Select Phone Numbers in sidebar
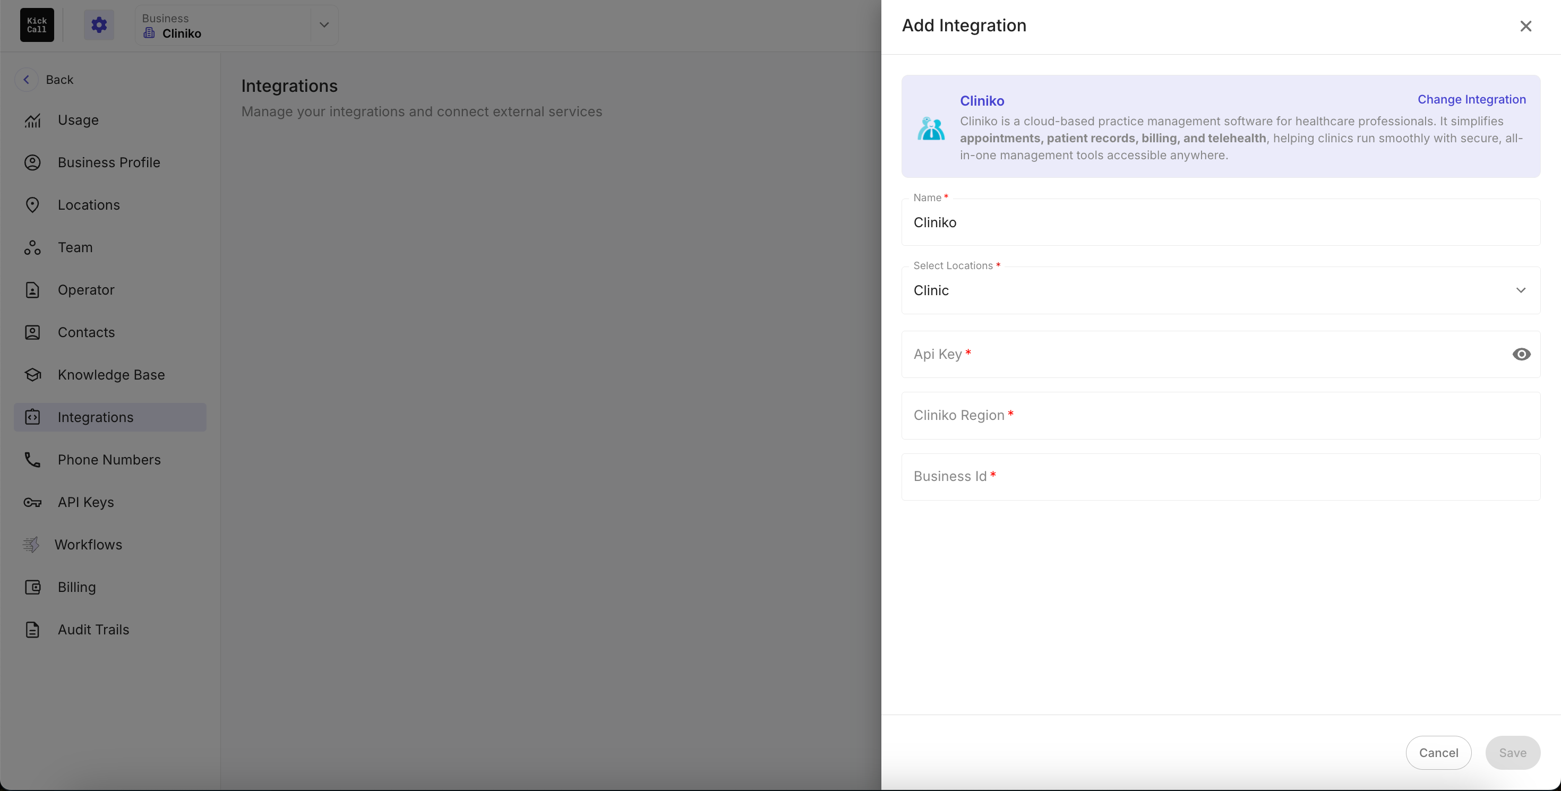1561x791 pixels. click(110, 460)
